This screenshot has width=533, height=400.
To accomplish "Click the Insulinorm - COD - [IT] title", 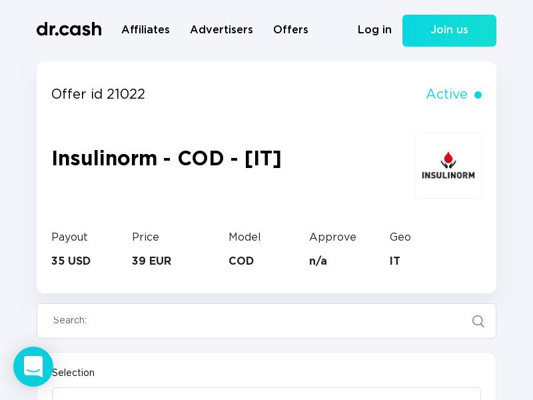I will tap(167, 159).
